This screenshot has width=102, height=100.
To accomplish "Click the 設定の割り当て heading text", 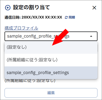I will [32, 7].
